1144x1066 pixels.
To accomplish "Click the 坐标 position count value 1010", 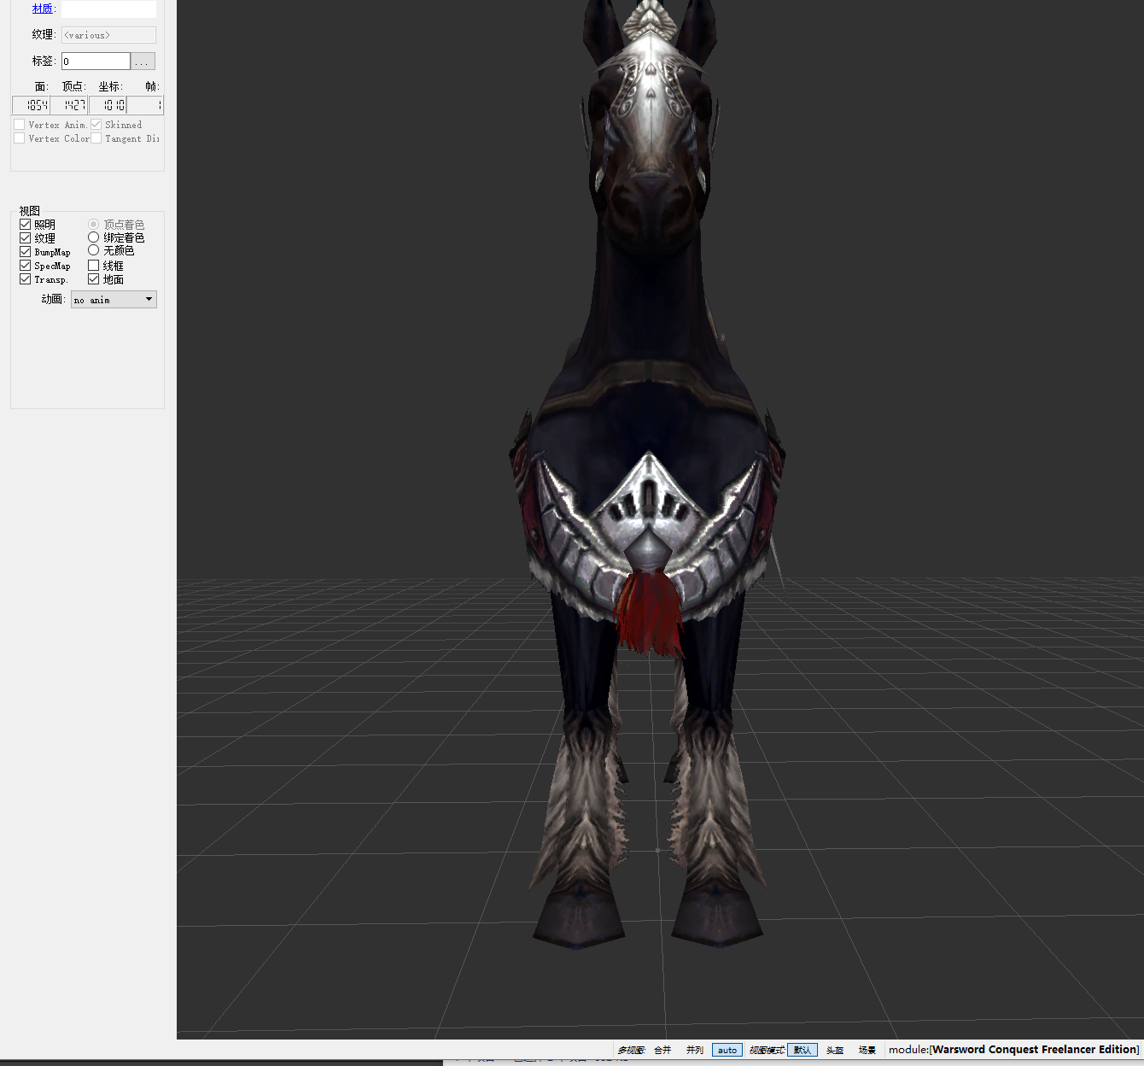I will [108, 105].
